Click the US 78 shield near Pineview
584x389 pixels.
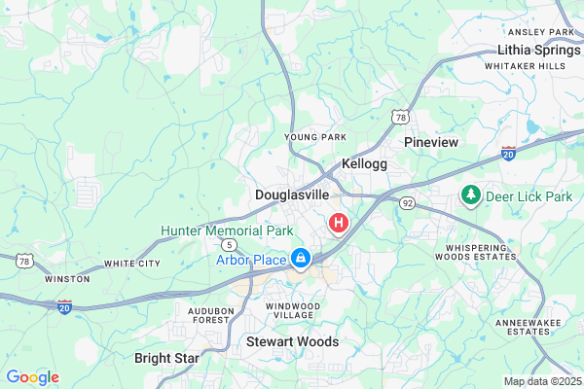(x=400, y=118)
